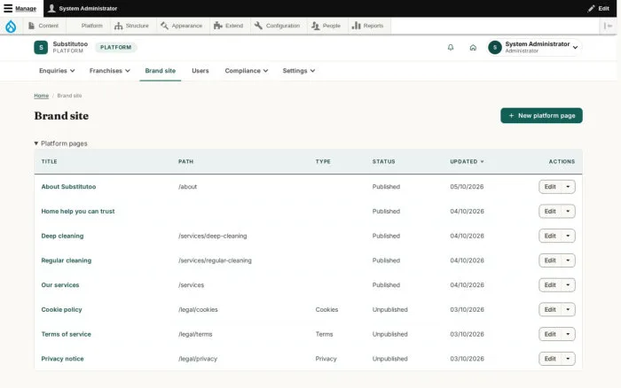621x388 pixels.
Task: Sort table by Updated column
Action: click(x=467, y=162)
